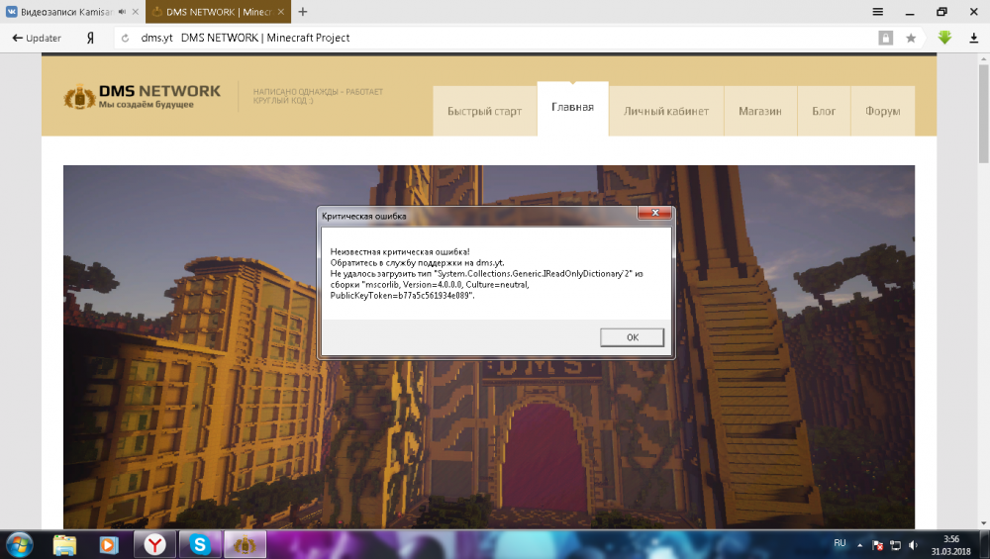Screen dimensions: 990x559
Task: Go back with the Updater back arrow
Action: coord(36,38)
